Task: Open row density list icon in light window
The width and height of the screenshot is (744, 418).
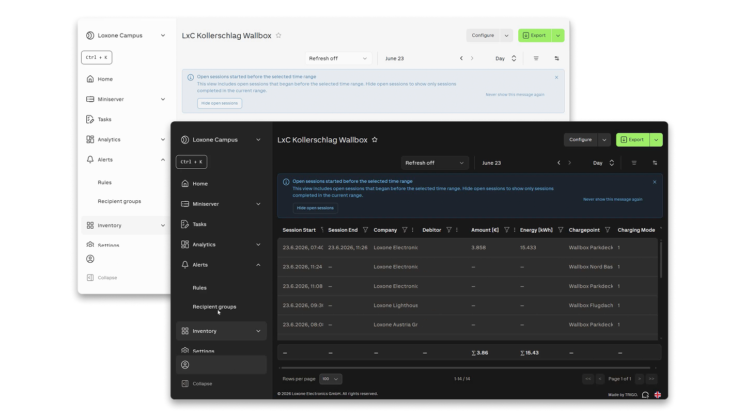Action: [536, 58]
